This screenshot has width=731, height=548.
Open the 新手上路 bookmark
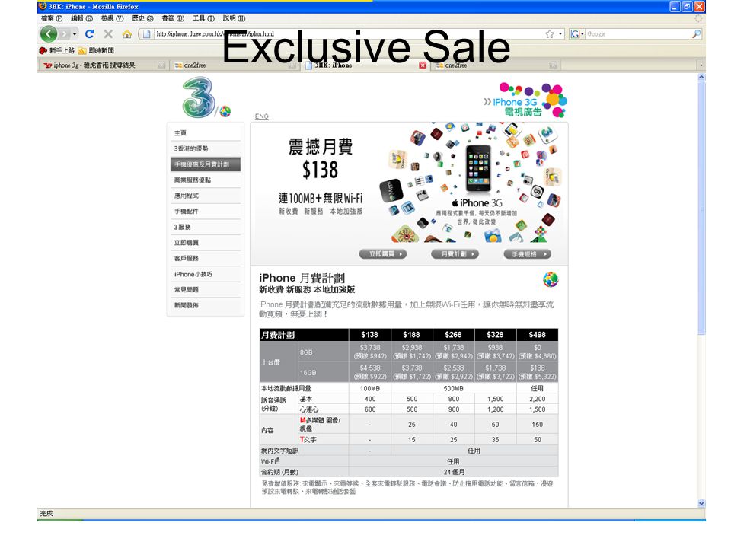[57, 50]
